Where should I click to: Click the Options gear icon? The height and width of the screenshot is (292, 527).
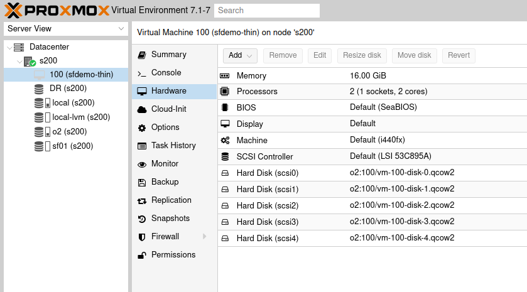[x=142, y=127]
